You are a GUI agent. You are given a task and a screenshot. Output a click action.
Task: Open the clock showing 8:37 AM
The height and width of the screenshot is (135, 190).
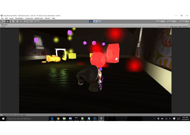click(x=185, y=119)
